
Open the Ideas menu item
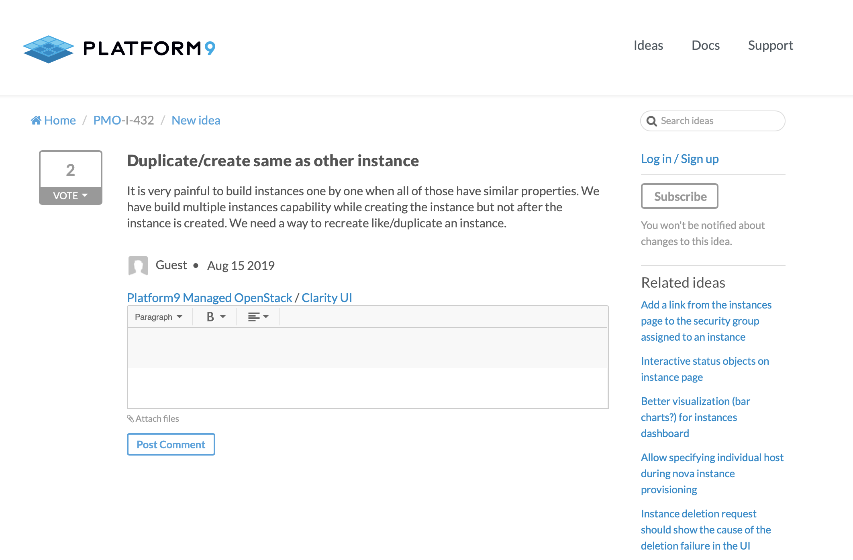click(x=648, y=45)
